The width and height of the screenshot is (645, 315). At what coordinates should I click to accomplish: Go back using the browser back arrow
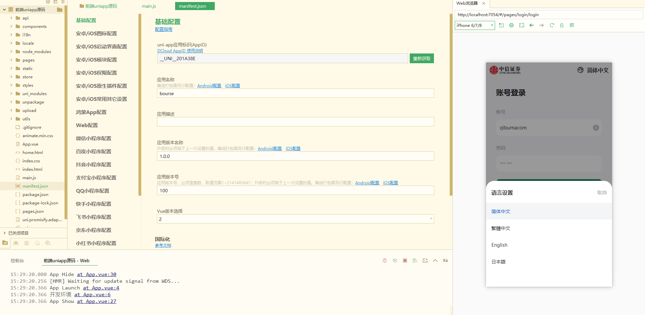pyautogui.click(x=531, y=25)
